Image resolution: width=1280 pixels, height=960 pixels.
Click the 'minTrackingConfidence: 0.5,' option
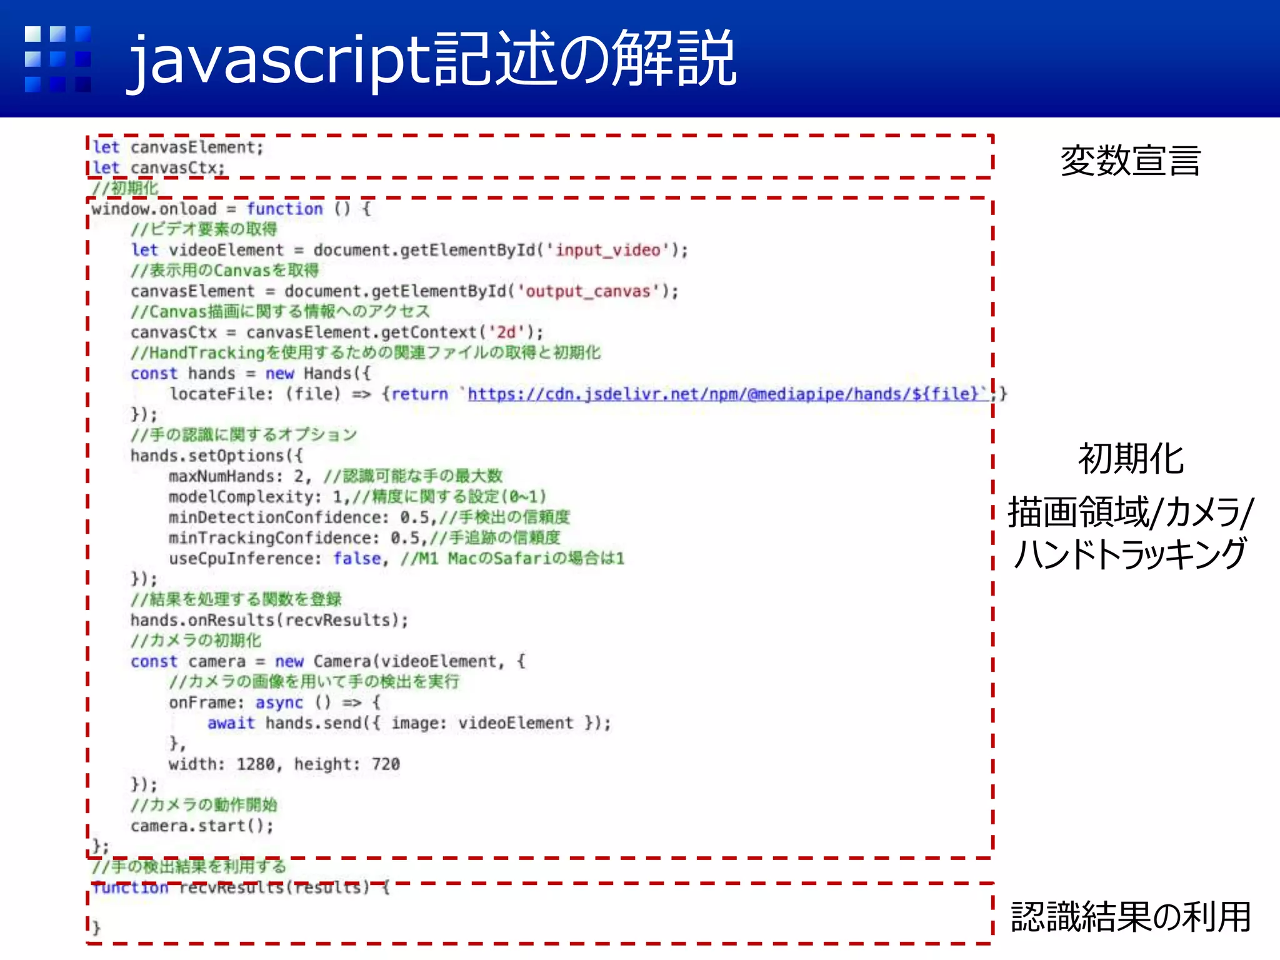tap(297, 538)
